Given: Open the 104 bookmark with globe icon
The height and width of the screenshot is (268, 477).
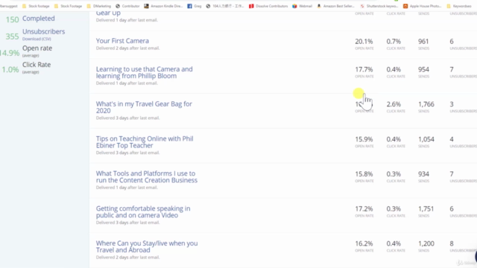Looking at the screenshot, I should pos(225,6).
